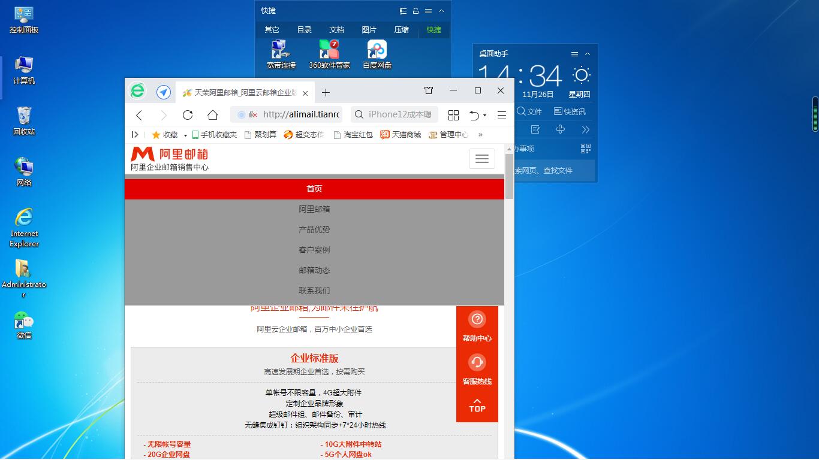Screen dimensions: 819x460
Task: Collapse the 桌面助手 widget with chevron
Action: (x=588, y=54)
